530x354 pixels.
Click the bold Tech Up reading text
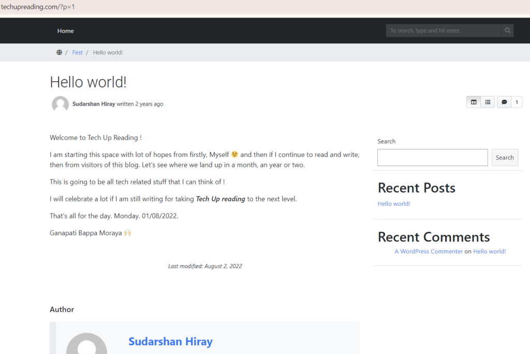click(x=220, y=199)
